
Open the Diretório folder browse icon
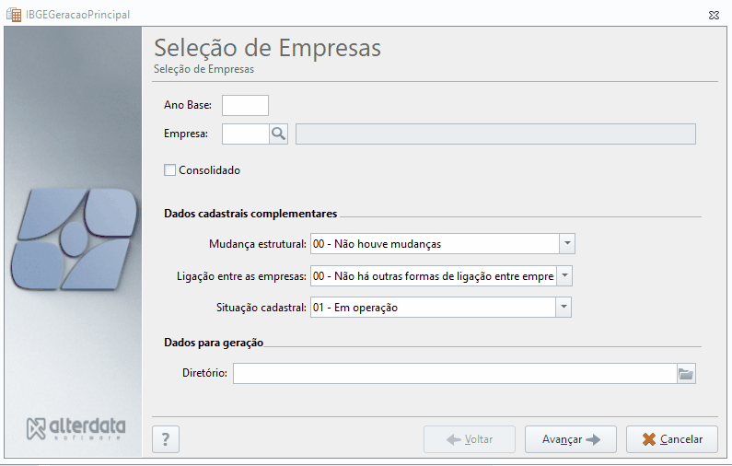(x=686, y=374)
